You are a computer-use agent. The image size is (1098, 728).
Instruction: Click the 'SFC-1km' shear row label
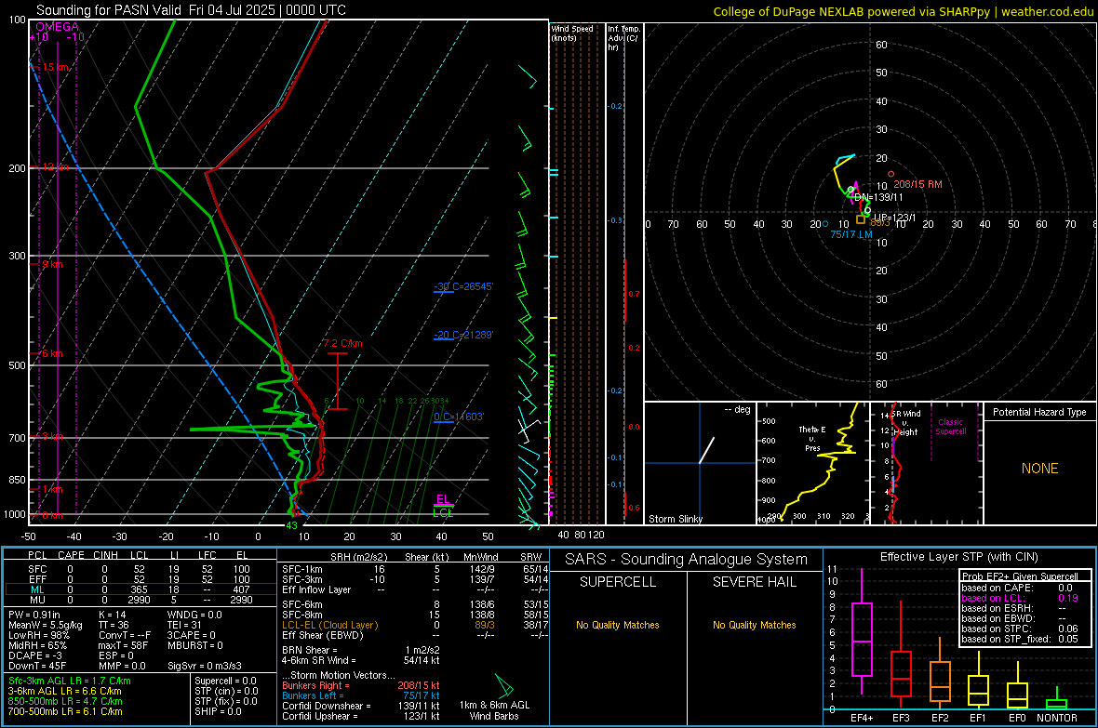click(x=302, y=569)
